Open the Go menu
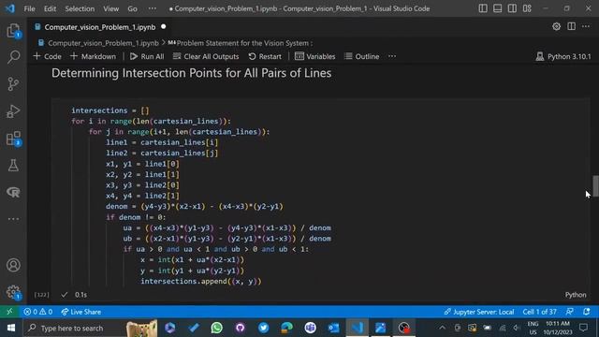599x337 pixels. [x=132, y=8]
